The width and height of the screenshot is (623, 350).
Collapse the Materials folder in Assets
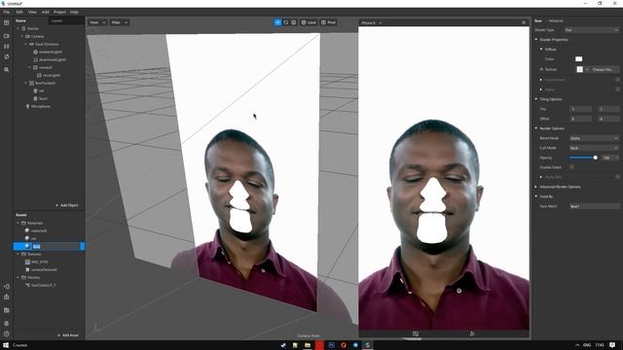coord(18,223)
